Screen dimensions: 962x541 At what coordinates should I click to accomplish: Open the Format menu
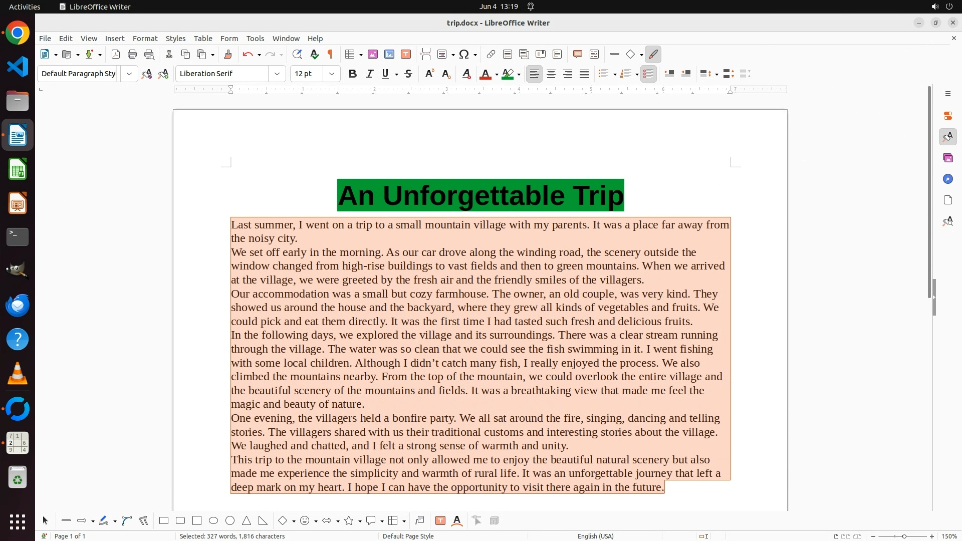(145, 39)
